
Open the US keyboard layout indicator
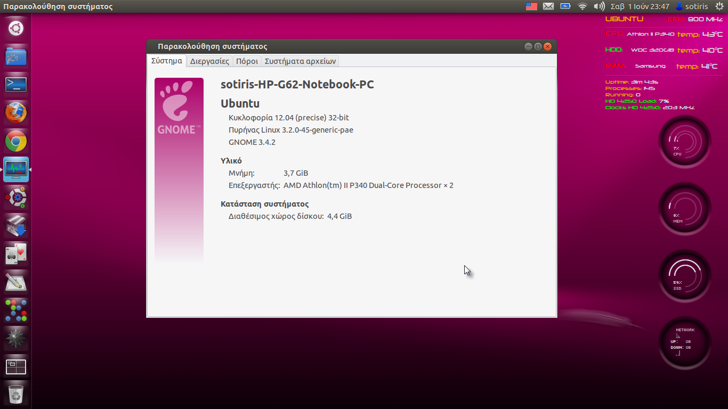(531, 6)
